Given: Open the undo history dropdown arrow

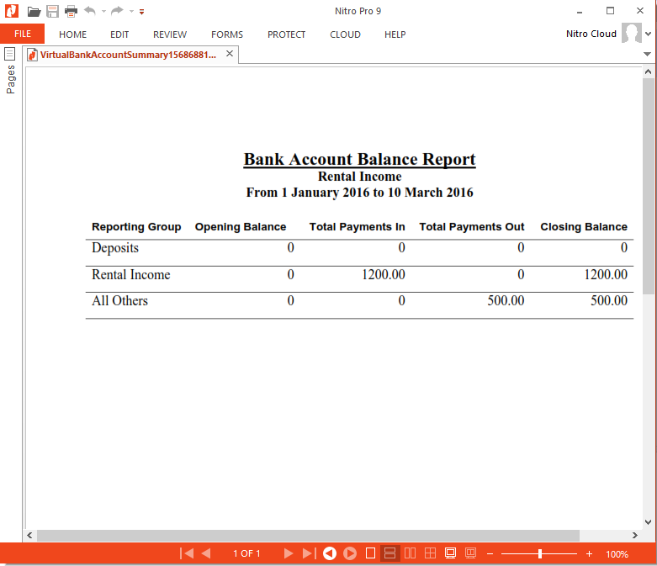Looking at the screenshot, I should pos(103,11).
